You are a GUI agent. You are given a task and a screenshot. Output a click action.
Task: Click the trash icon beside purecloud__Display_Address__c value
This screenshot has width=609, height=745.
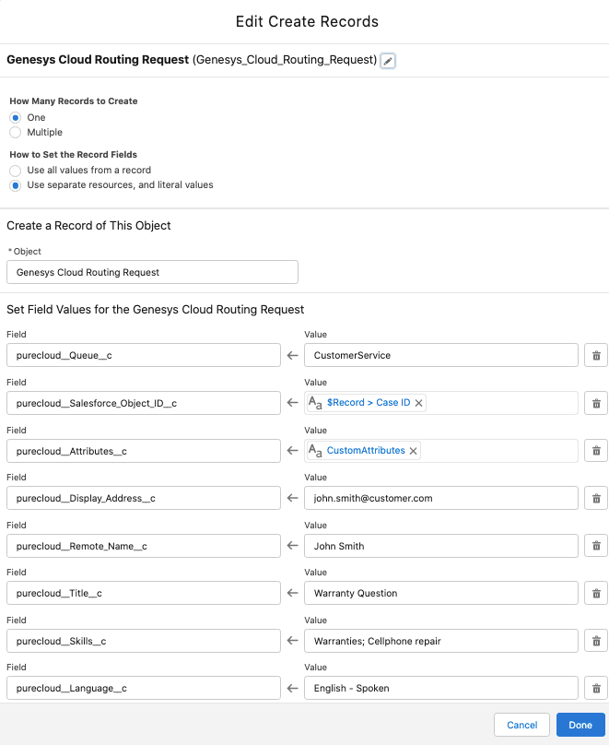tap(596, 498)
